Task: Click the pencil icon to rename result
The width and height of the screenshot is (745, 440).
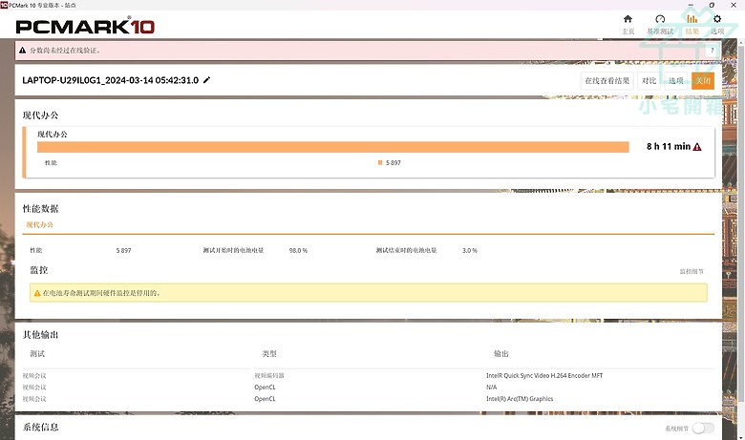Action: (x=206, y=80)
